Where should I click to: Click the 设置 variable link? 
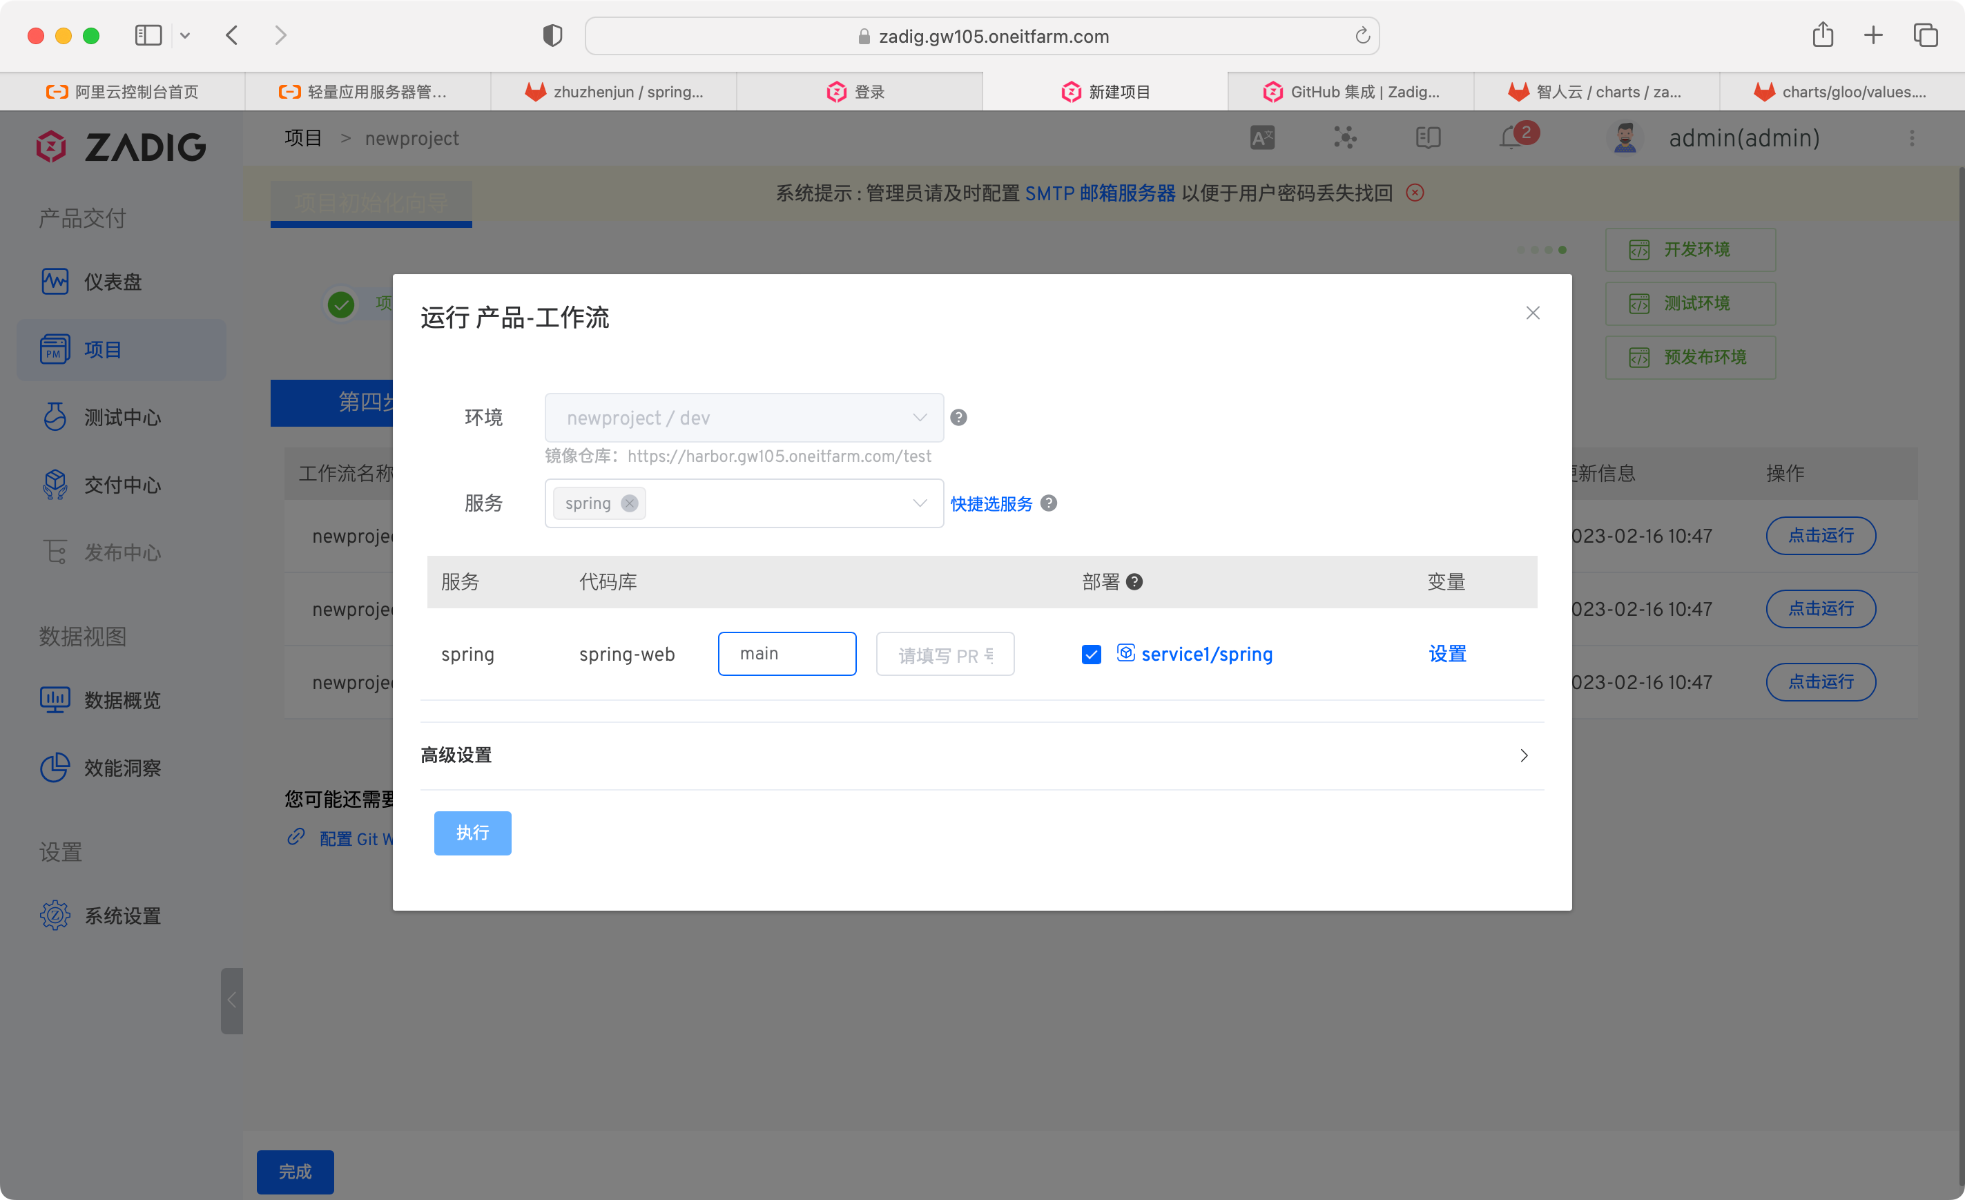click(x=1447, y=655)
